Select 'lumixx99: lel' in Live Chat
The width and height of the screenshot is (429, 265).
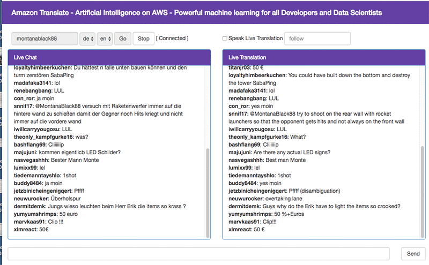(29, 168)
